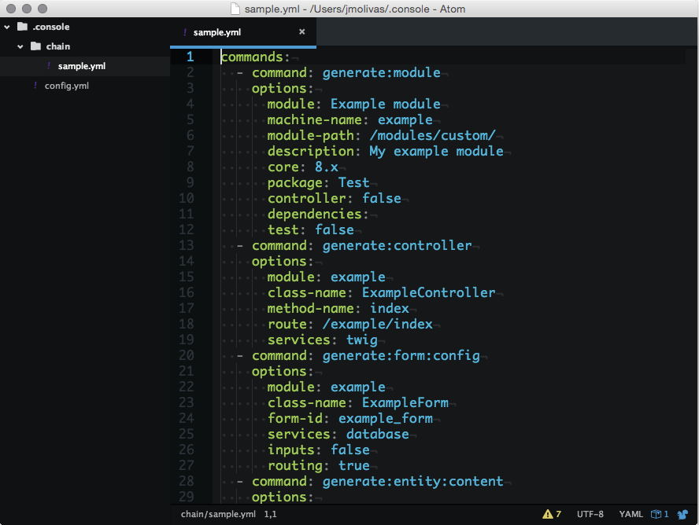Image resolution: width=699 pixels, height=525 pixels.
Task: Click the window title proxy file icon
Action: point(235,9)
